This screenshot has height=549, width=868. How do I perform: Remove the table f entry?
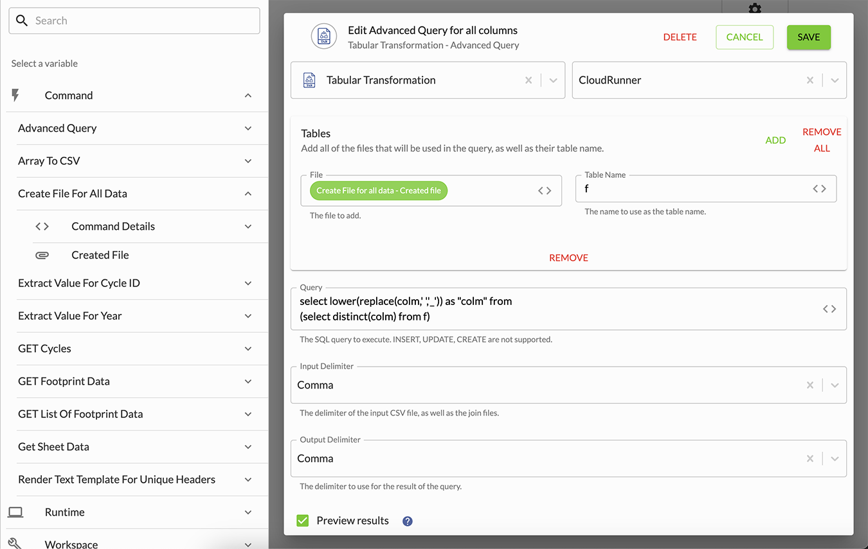[568, 257]
